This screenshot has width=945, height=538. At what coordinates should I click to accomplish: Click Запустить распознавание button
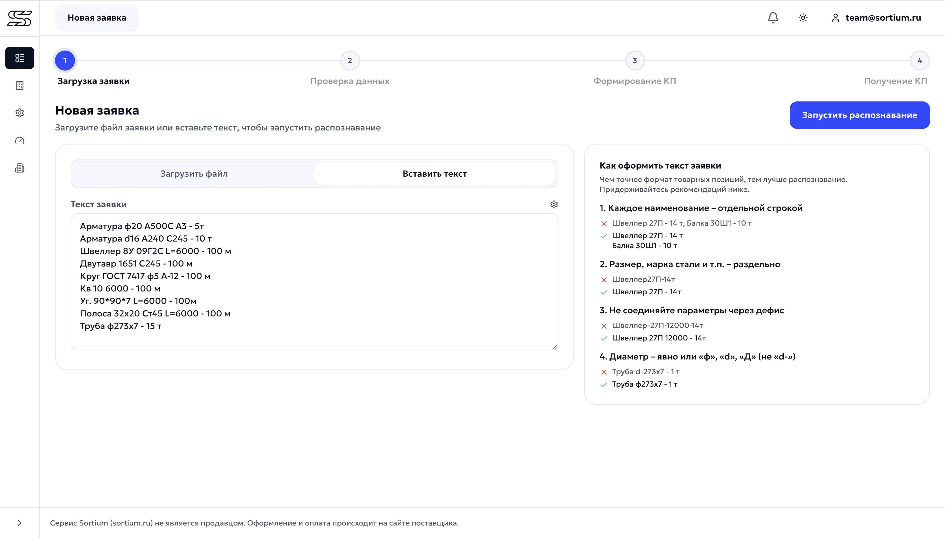point(859,115)
